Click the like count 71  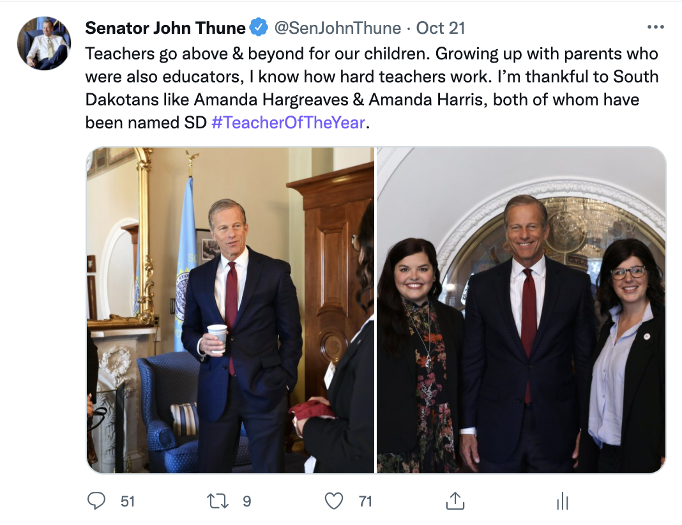365,501
